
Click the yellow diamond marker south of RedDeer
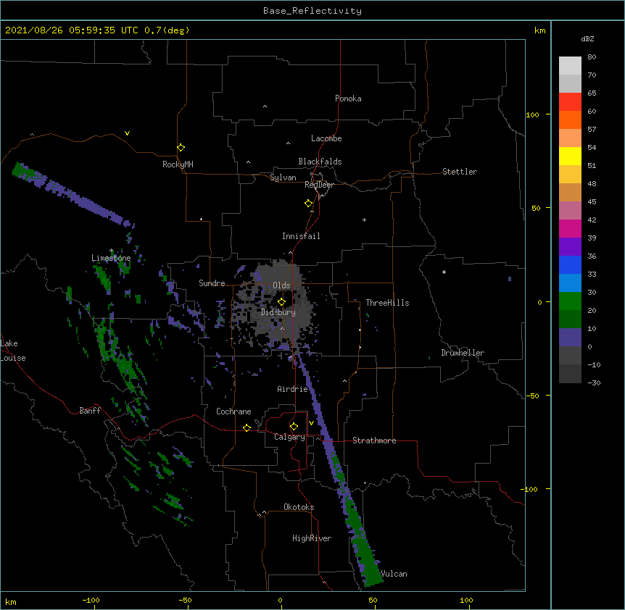pyautogui.click(x=308, y=204)
